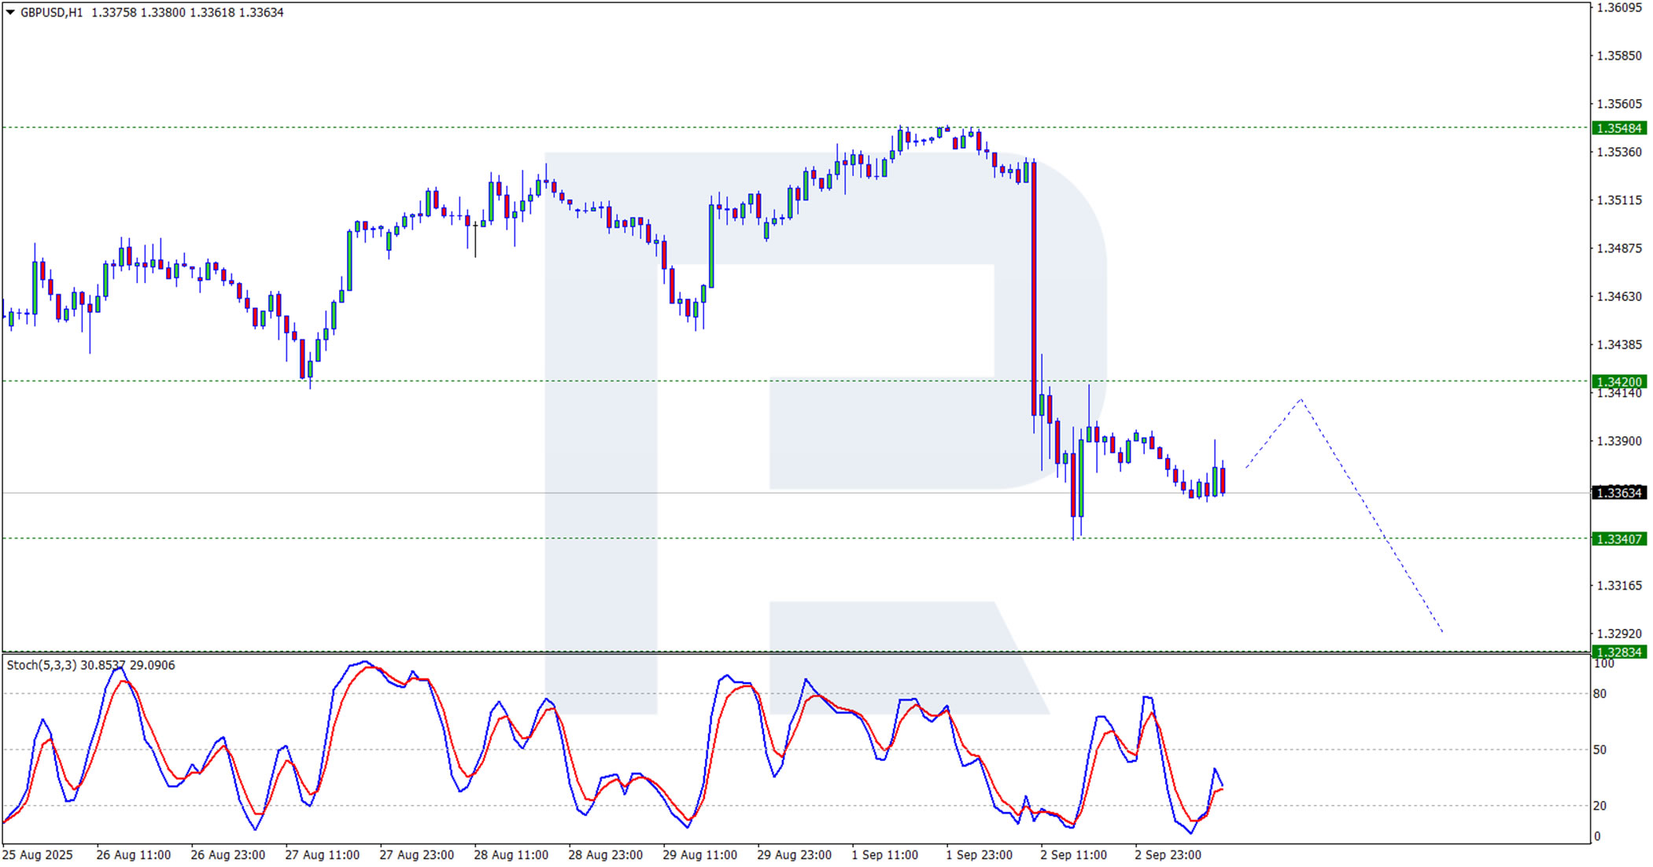This screenshot has height=867, width=1653.
Task: Click the 1.33900 price scale label
Action: click(1618, 441)
